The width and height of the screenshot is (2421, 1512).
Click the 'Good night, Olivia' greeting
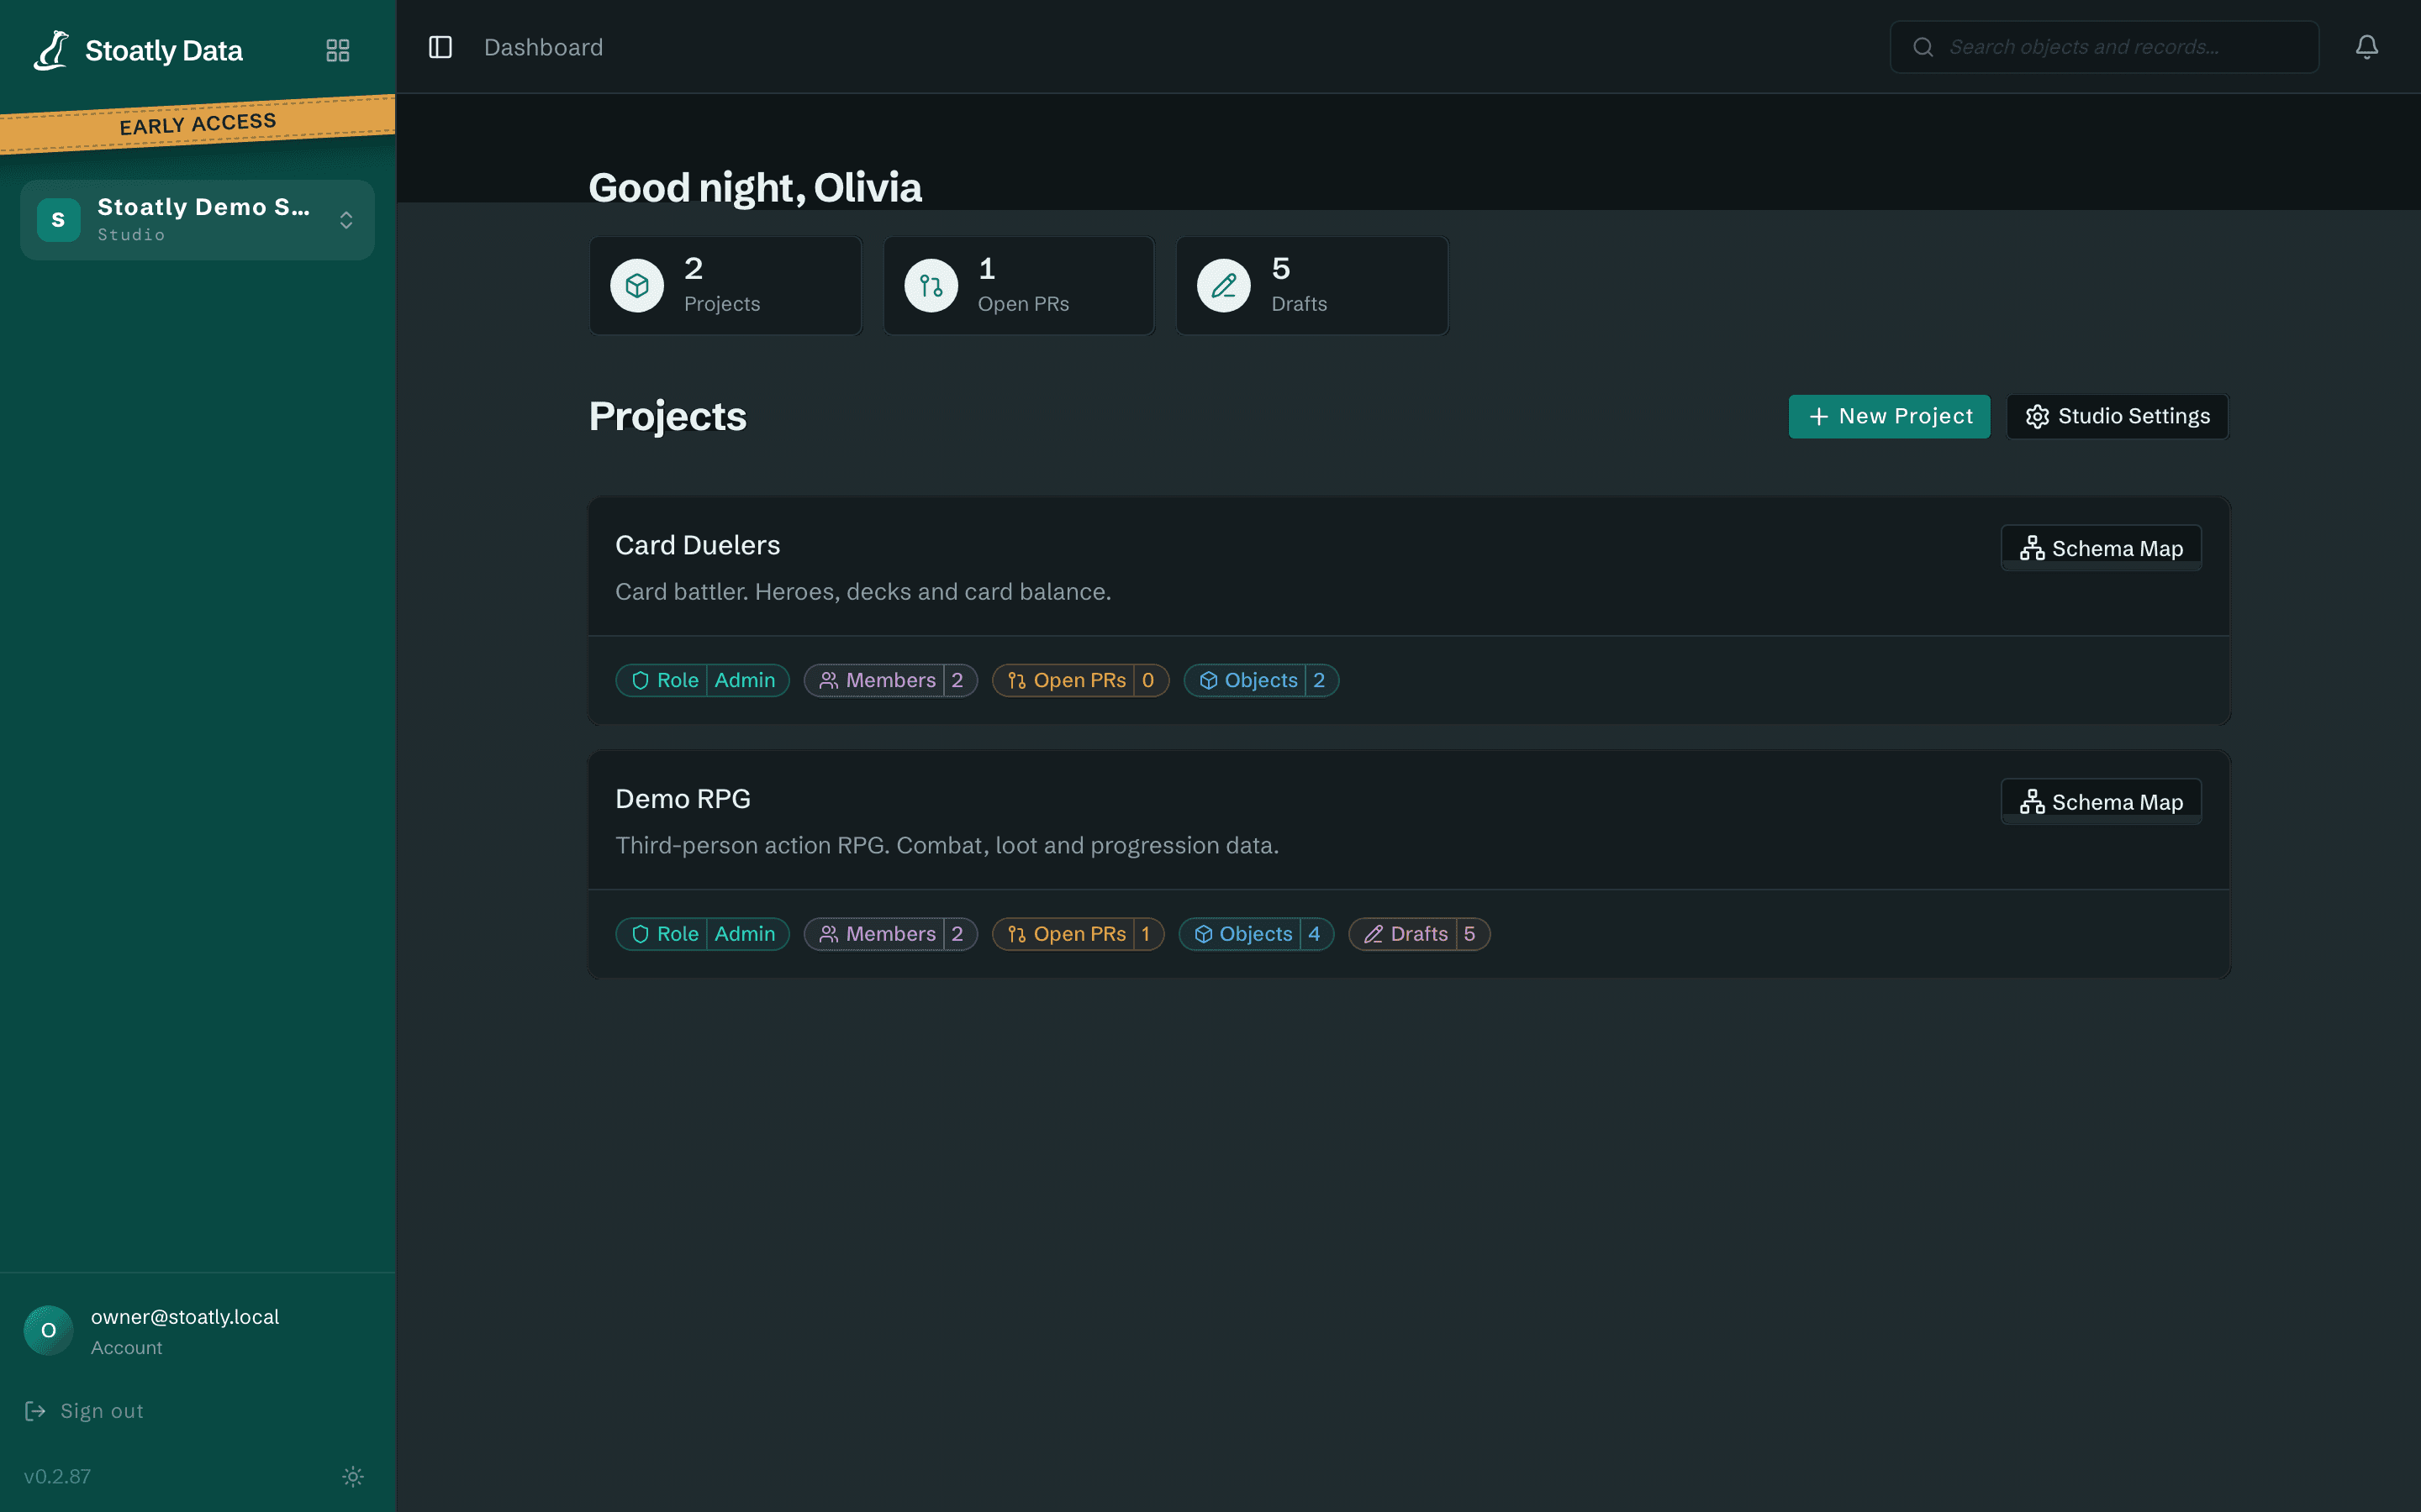tap(756, 188)
